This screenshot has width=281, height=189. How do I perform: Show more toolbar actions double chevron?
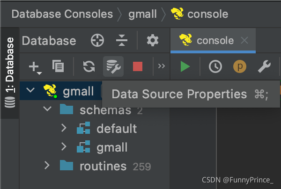click(x=162, y=66)
